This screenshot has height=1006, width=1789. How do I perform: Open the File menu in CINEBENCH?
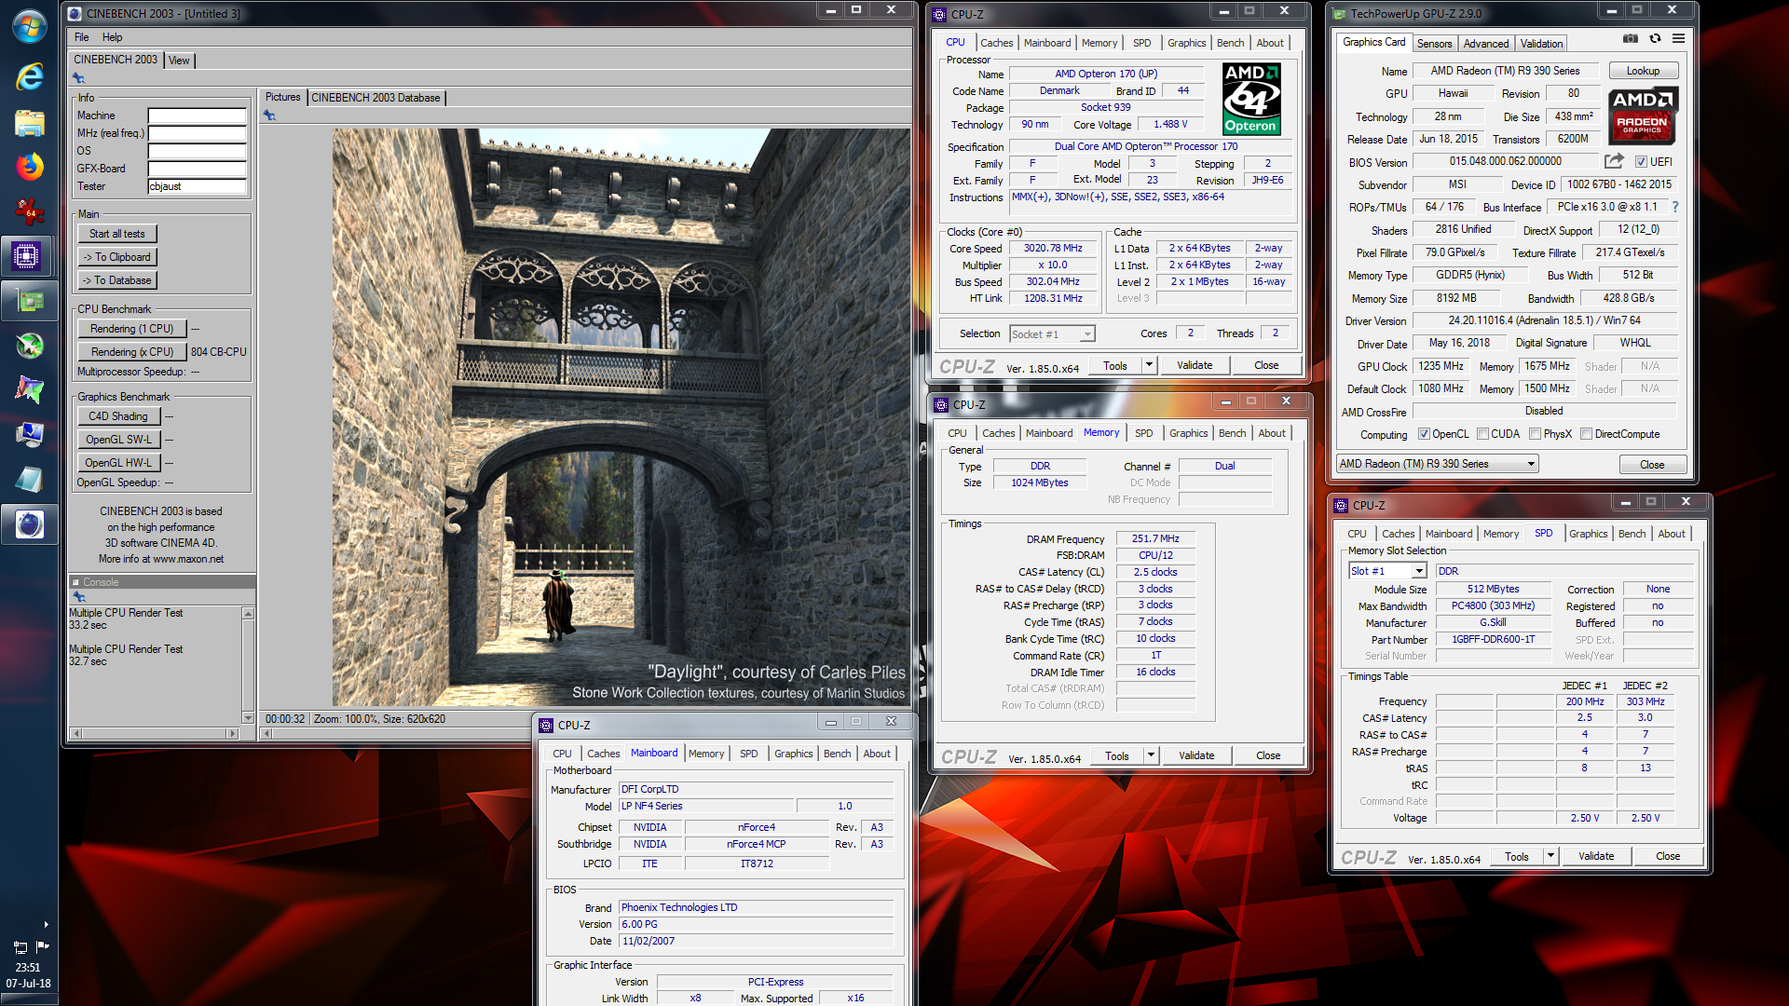[82, 37]
